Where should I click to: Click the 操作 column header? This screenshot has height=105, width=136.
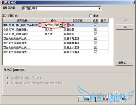54,21
